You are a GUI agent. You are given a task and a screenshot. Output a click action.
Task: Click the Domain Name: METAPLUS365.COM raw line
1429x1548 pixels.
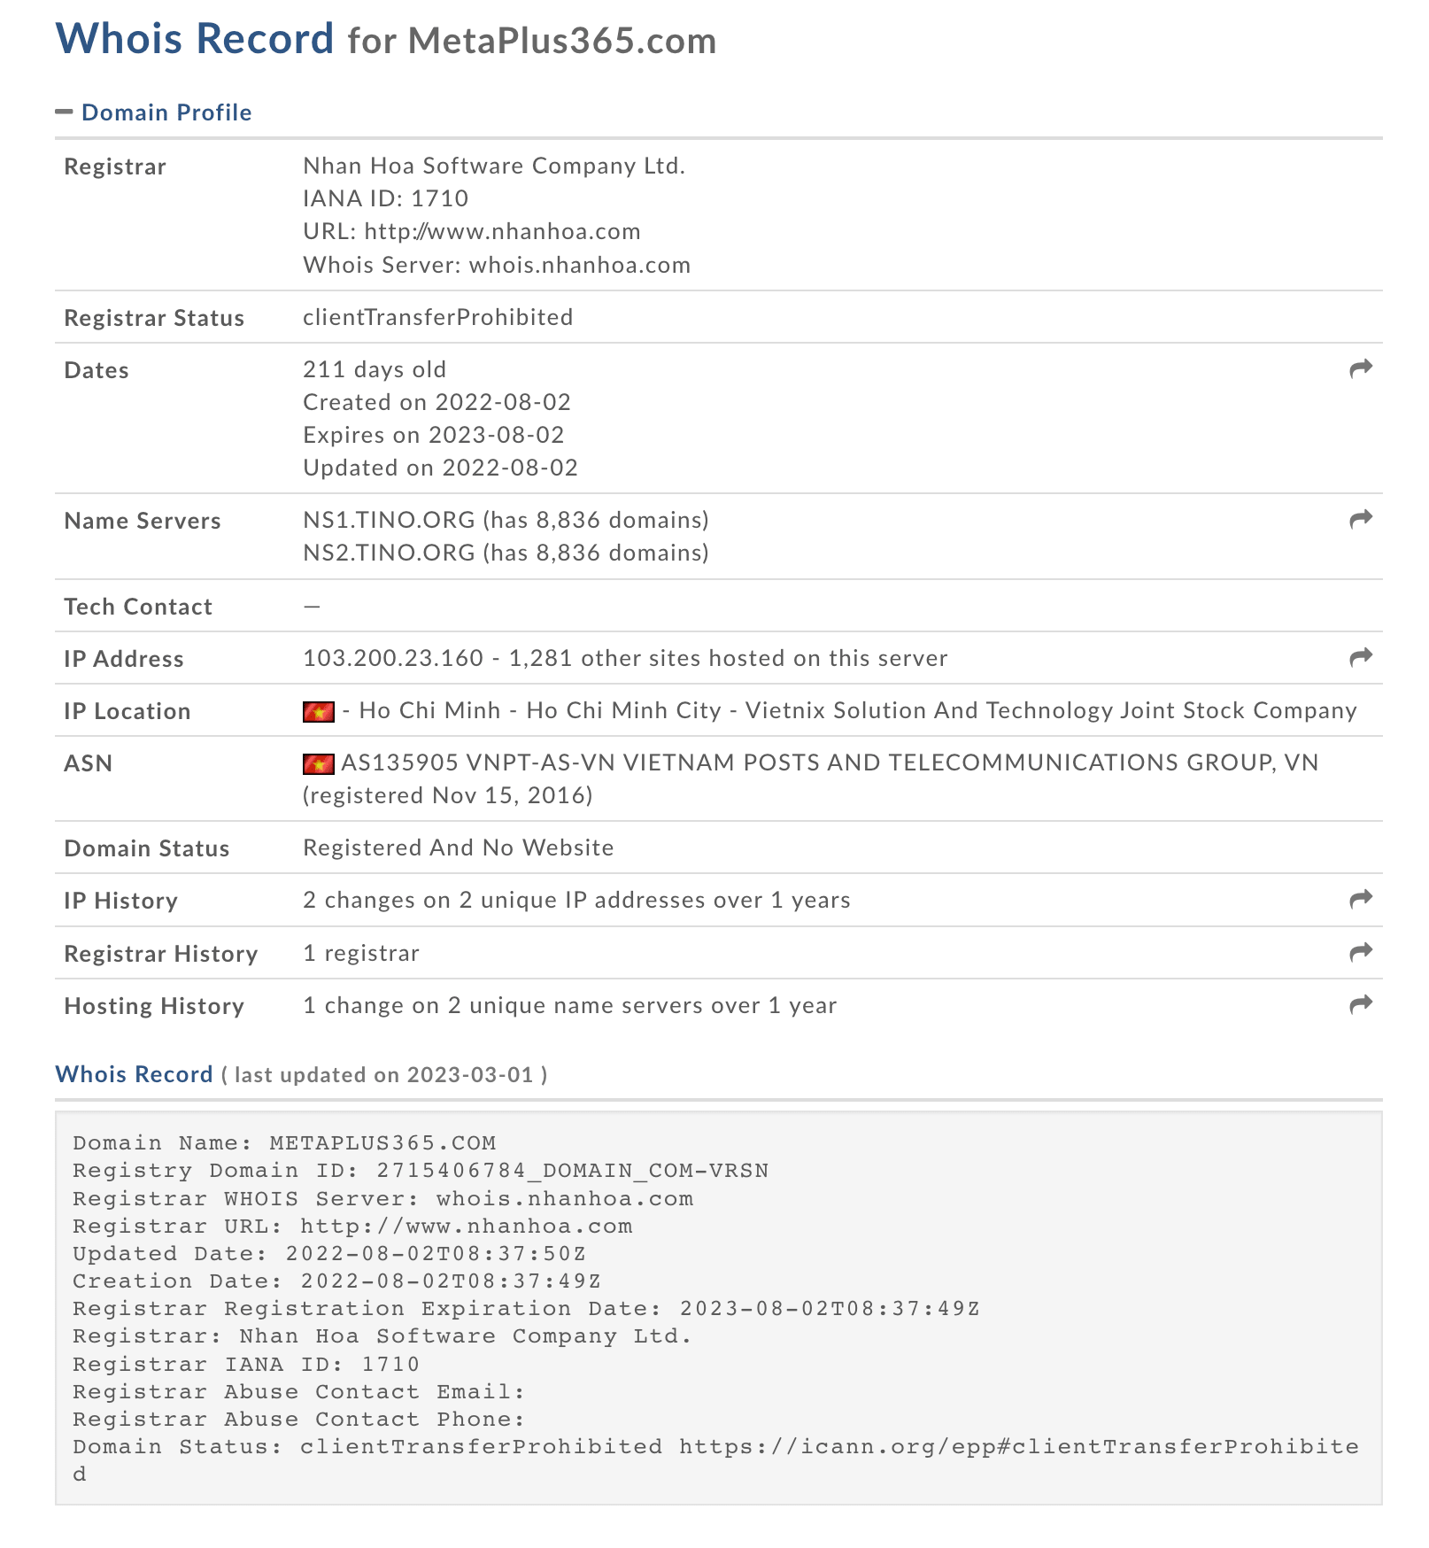point(284,1143)
